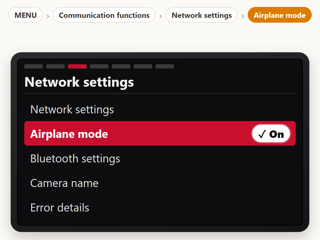The height and width of the screenshot is (240, 320).
Task: Select the first gray page tab indicator
Action: (34, 66)
